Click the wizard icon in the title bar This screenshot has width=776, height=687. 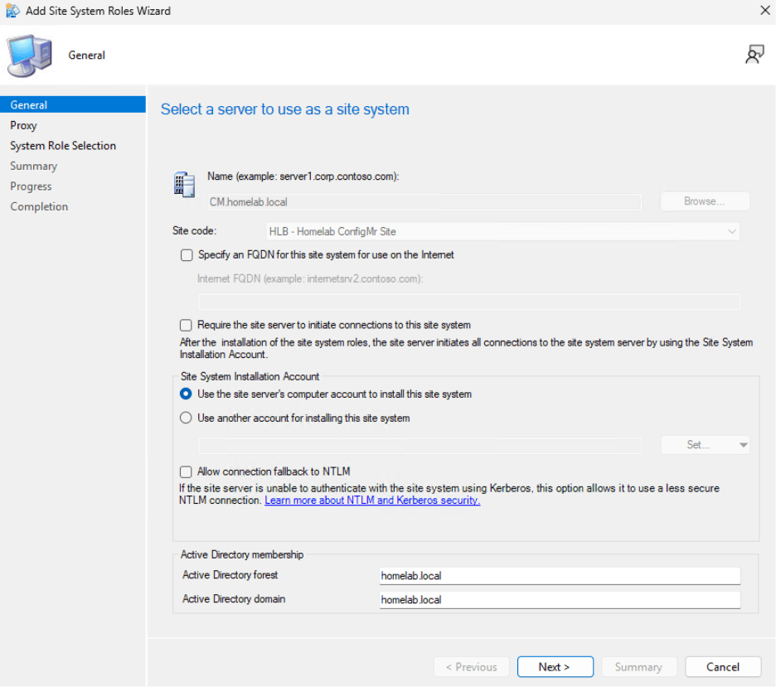pyautogui.click(x=12, y=11)
